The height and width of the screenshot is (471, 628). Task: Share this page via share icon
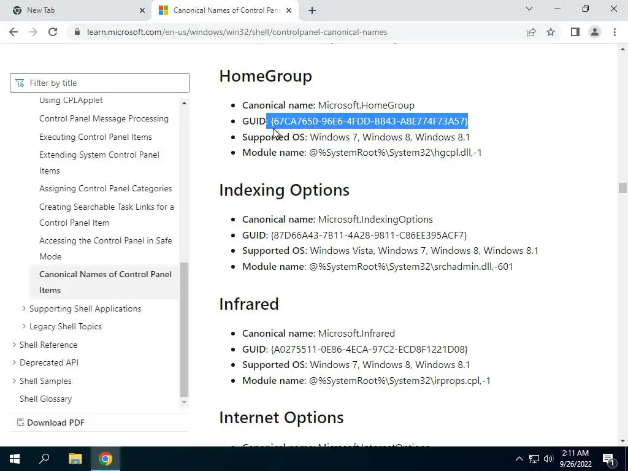coord(531,32)
